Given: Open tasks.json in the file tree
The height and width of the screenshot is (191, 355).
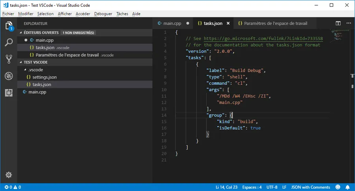Looking at the screenshot, I should (x=85, y=84).
